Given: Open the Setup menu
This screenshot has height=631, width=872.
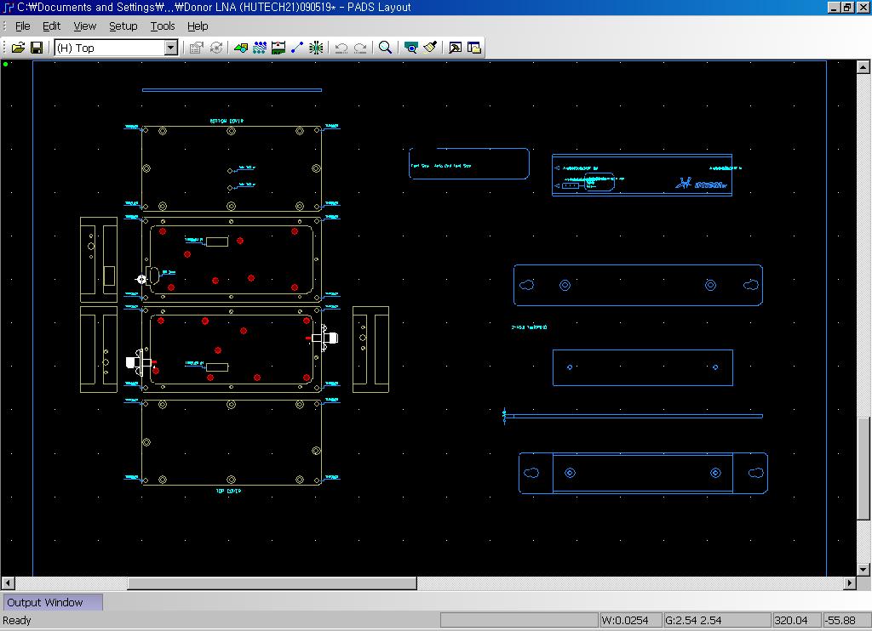Looking at the screenshot, I should point(123,26).
